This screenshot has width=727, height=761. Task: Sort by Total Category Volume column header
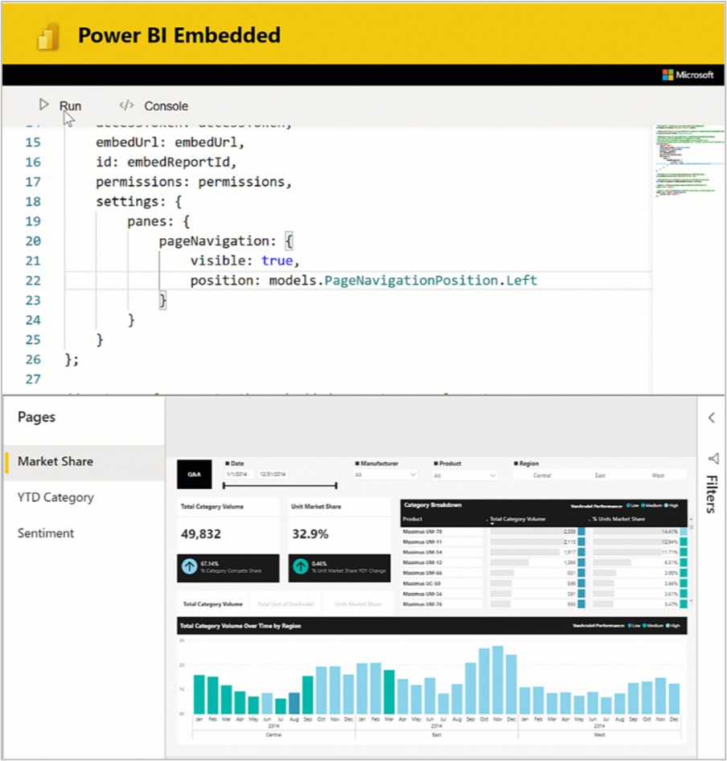tap(517, 519)
